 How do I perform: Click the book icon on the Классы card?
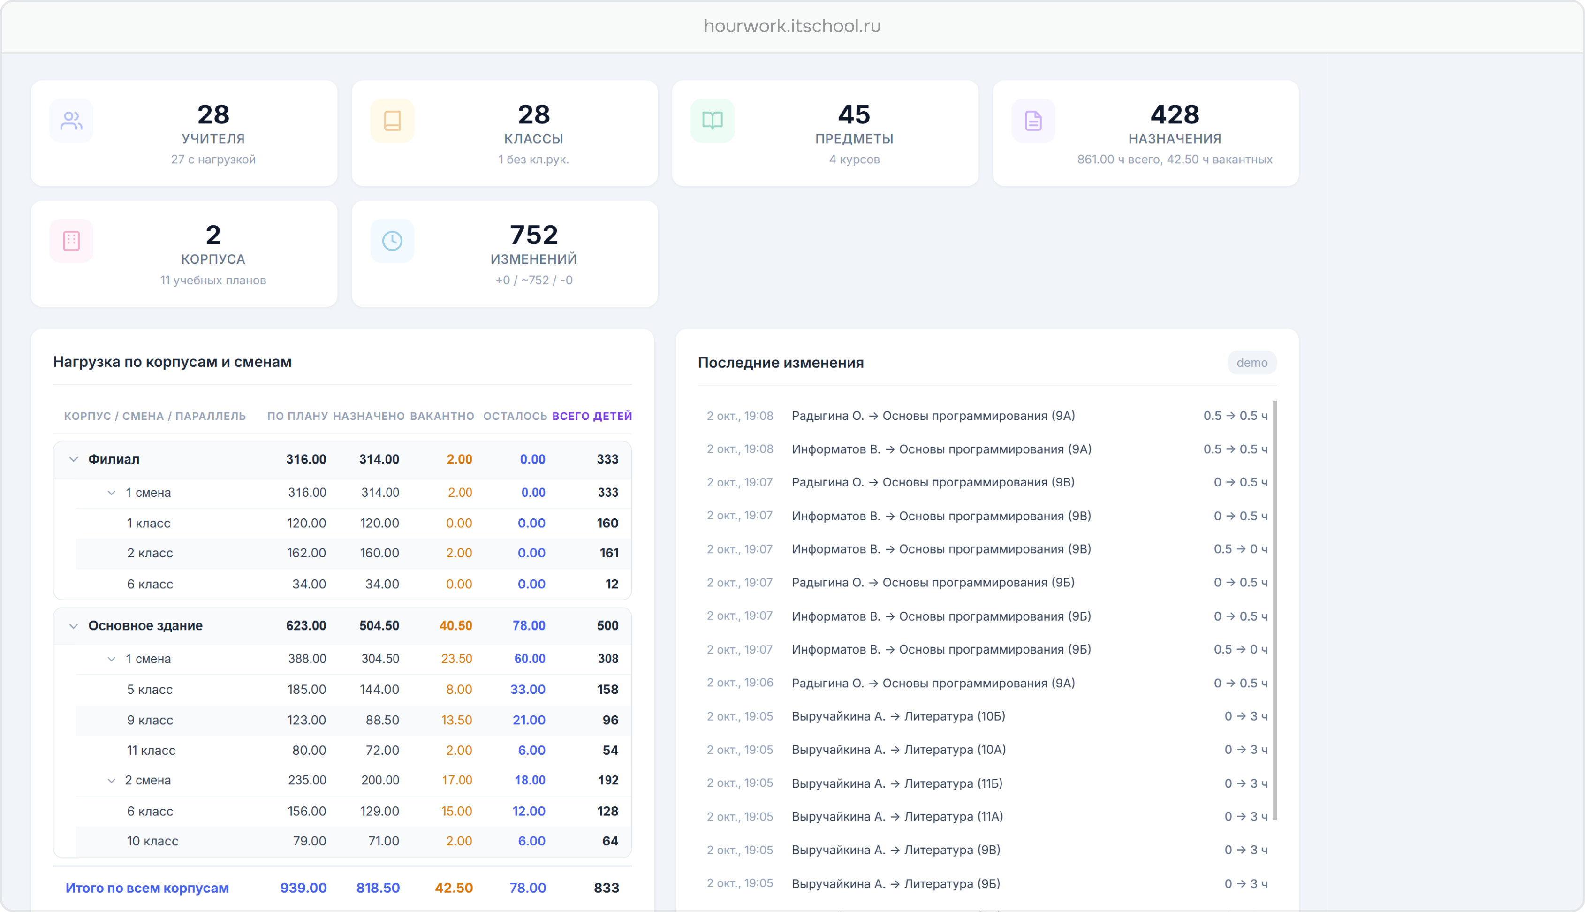(x=392, y=120)
